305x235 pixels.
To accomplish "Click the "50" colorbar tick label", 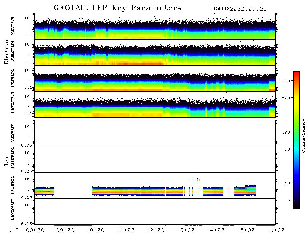I will (287, 149).
